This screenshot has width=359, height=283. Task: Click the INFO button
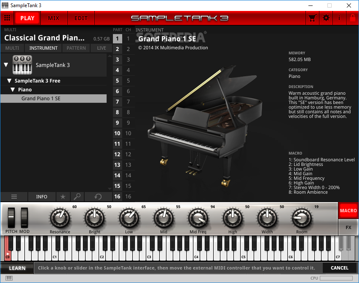[42, 197]
